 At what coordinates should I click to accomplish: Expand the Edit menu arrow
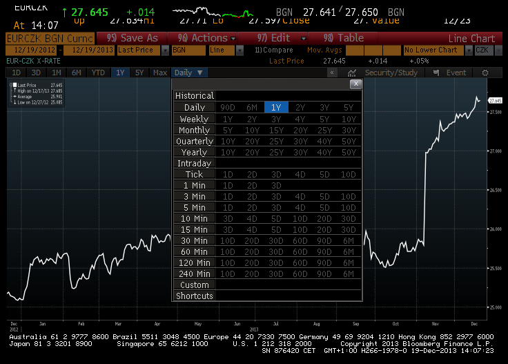[x=303, y=39]
